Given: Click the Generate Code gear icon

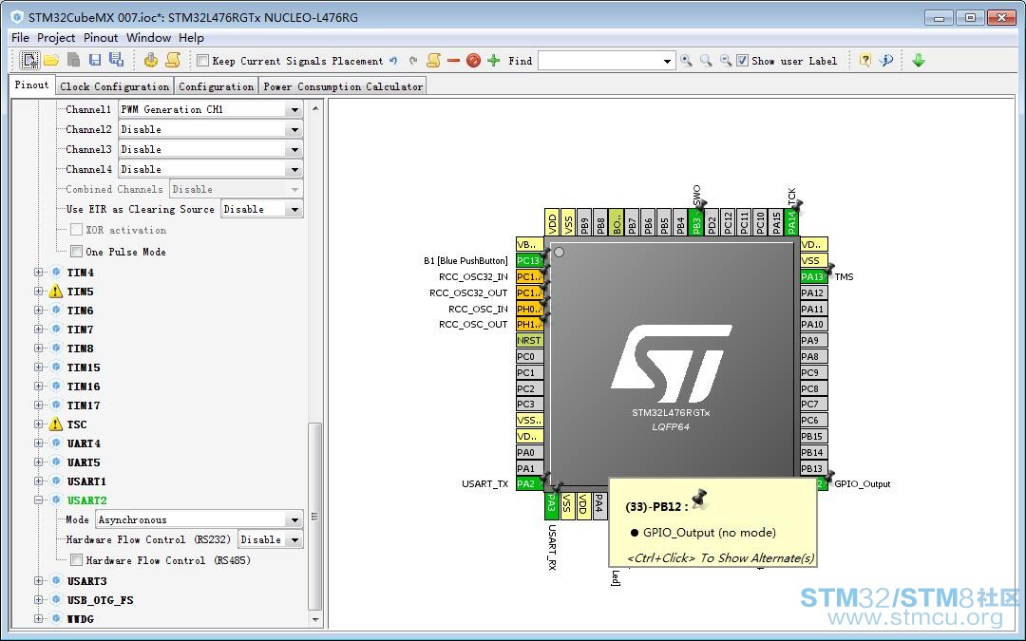Looking at the screenshot, I should tap(151, 60).
